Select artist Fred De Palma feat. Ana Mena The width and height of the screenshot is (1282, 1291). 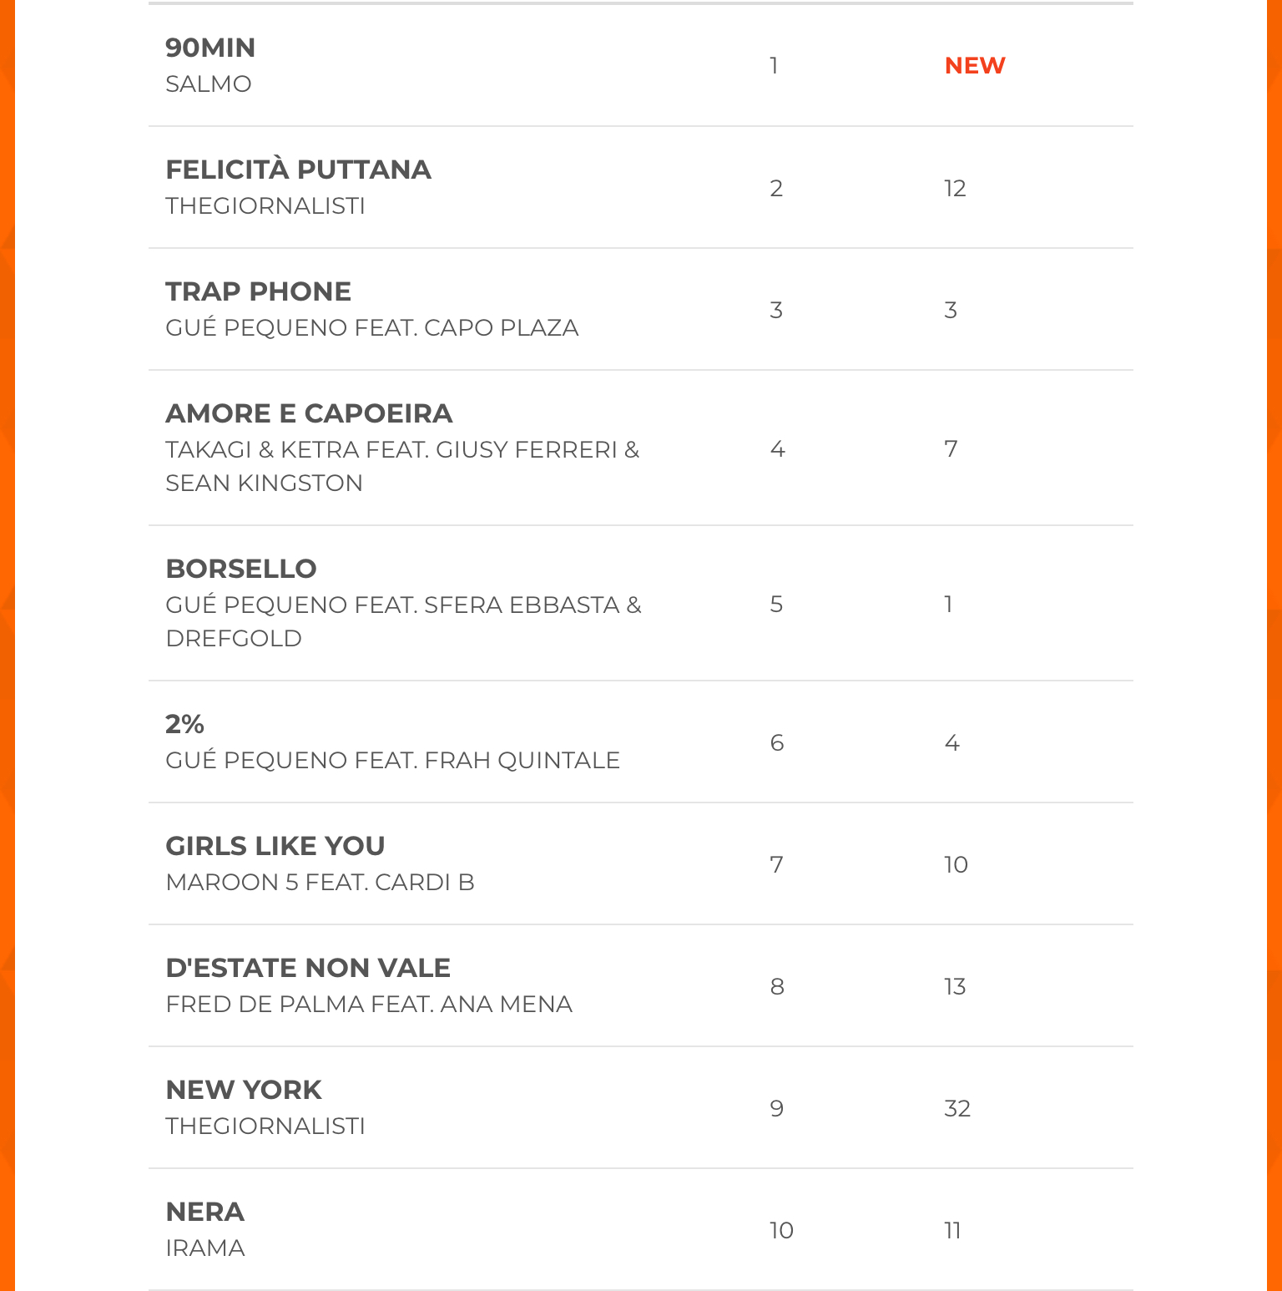[369, 1004]
